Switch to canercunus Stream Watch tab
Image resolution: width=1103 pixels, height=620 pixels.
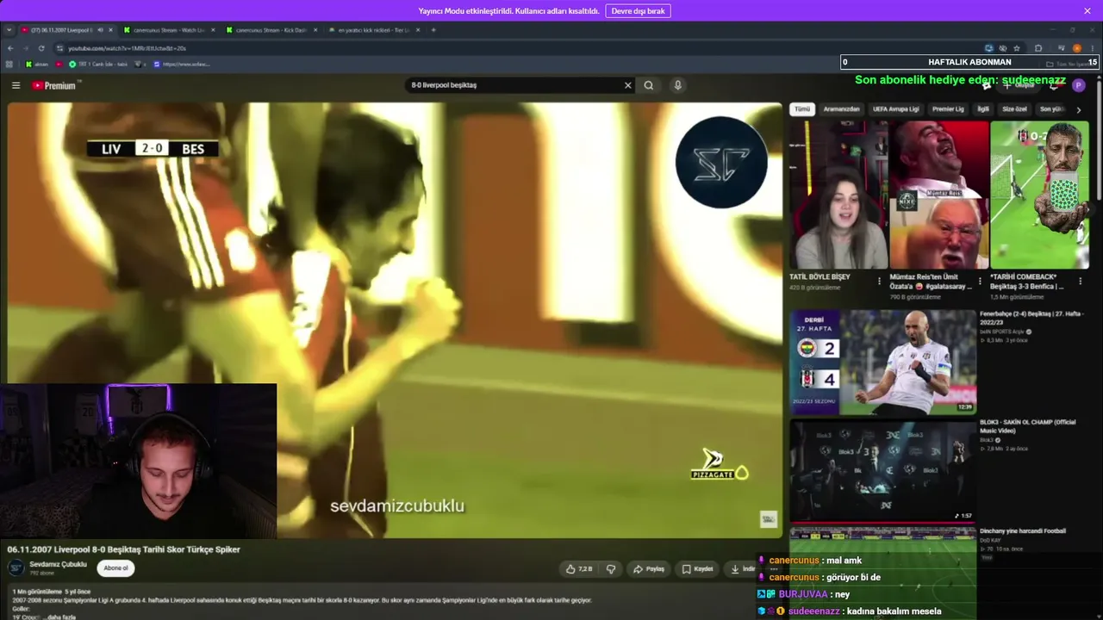pyautogui.click(x=169, y=30)
